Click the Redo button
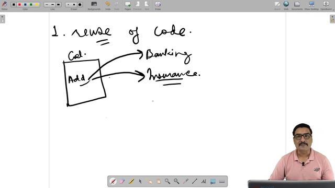 coord(117,6)
